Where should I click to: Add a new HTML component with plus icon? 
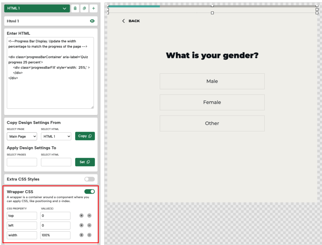[93, 8]
